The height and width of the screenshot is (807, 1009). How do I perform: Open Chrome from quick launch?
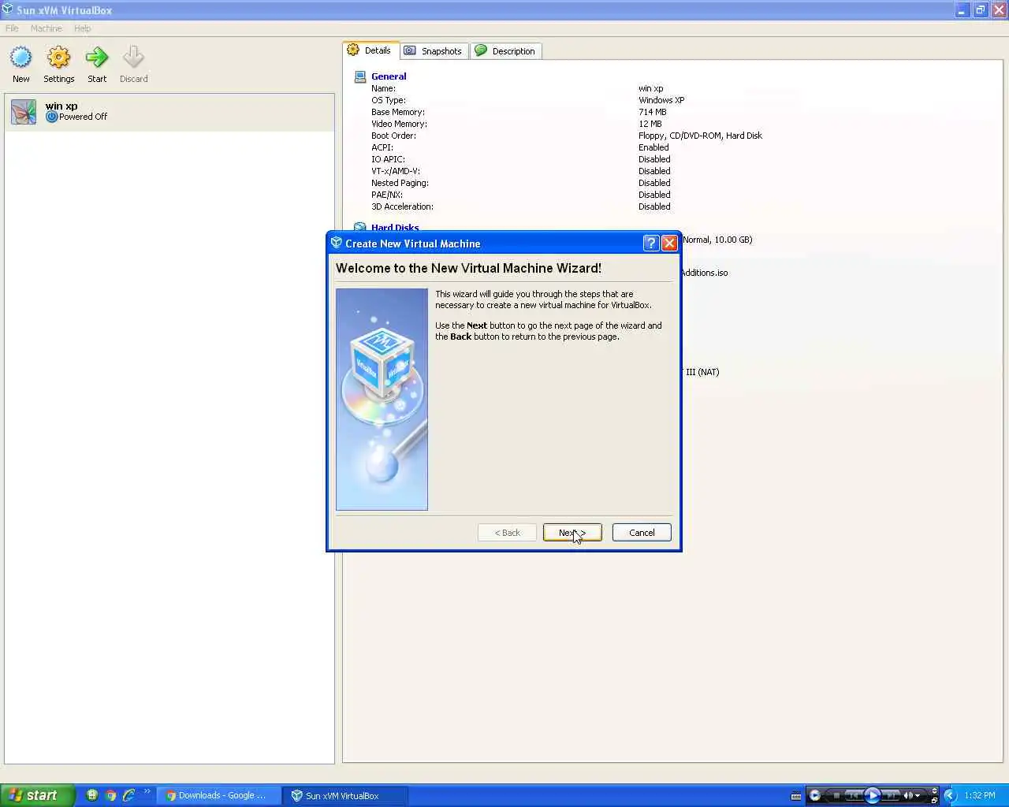[110, 795]
